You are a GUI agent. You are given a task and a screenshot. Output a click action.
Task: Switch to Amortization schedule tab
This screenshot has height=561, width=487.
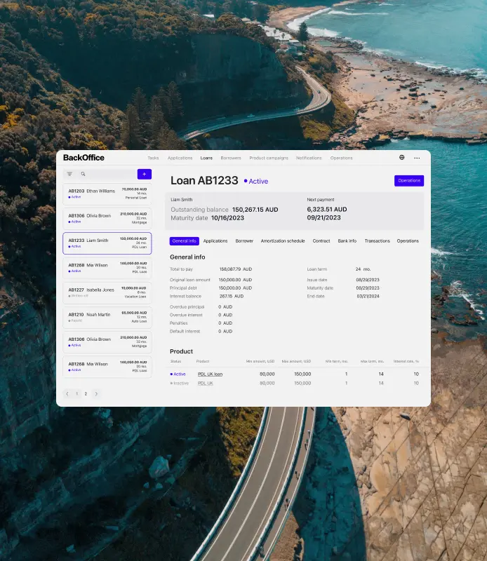click(x=283, y=241)
